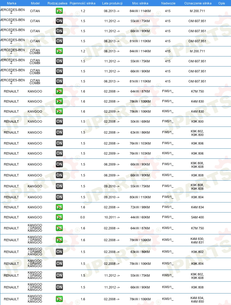Click the 44kW / 60KM power cell
This screenshot has height=305, width=231.
coord(140,217)
